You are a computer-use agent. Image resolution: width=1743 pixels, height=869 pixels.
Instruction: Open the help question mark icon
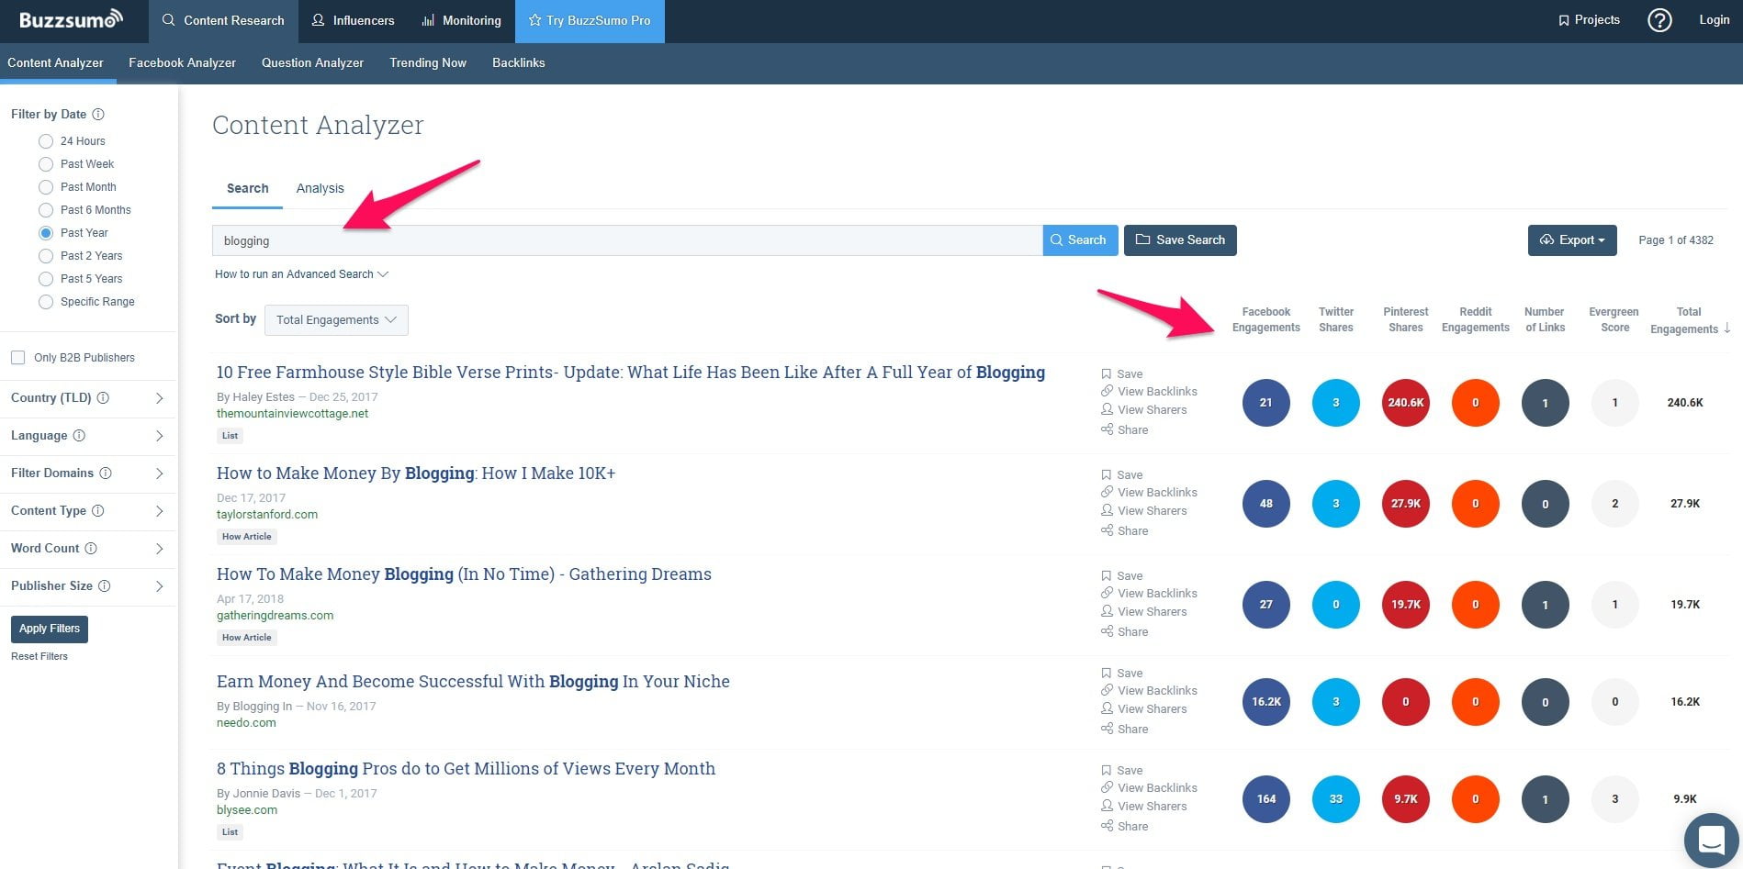pos(1659,20)
